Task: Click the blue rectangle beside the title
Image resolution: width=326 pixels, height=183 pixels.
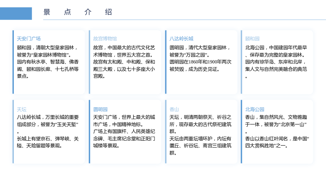Action: 16,13
